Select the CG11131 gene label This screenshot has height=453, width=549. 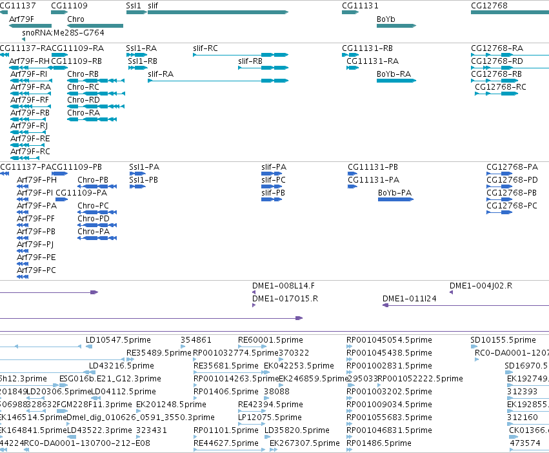click(360, 6)
